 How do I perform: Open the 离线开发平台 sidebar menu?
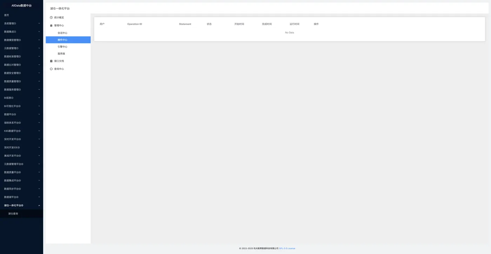[21, 156]
